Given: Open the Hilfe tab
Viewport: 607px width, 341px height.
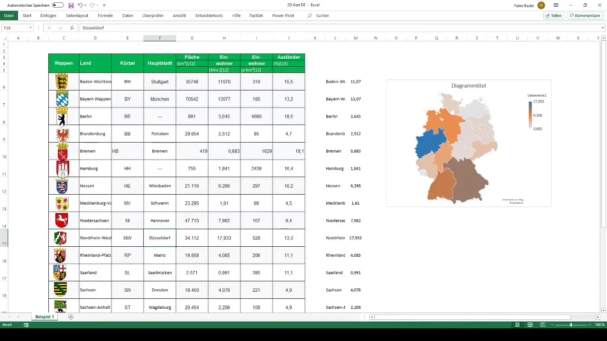Looking at the screenshot, I should point(236,16).
